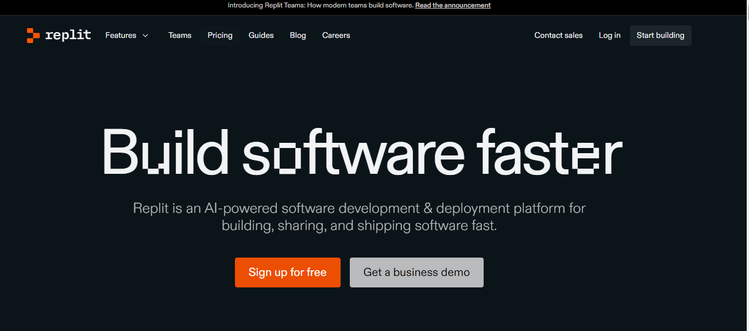
Task: Visit the Blog section
Action: pos(298,35)
